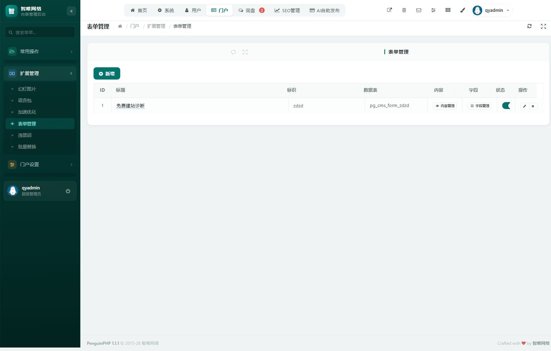Open 字段管理 for 免费建站诊断
Screen dimensions: 551x351
click(480, 106)
